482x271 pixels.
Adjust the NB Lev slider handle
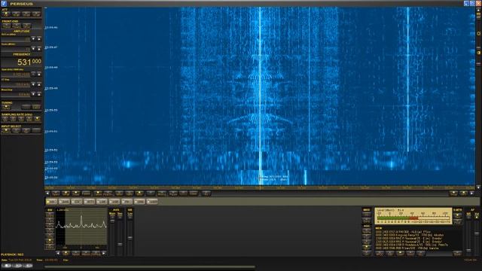(x=130, y=238)
